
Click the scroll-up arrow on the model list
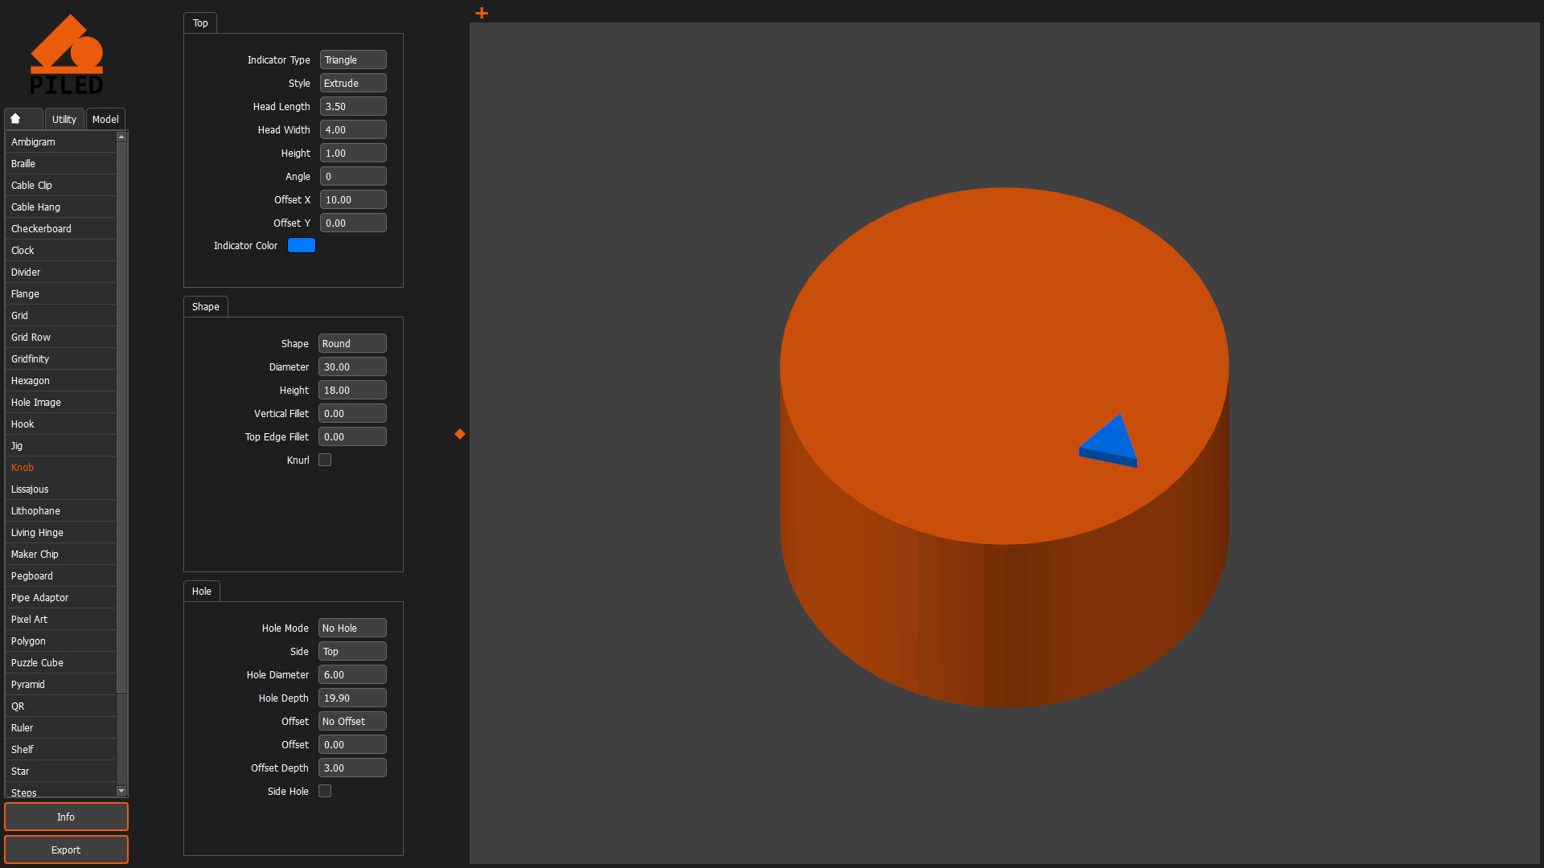(121, 136)
